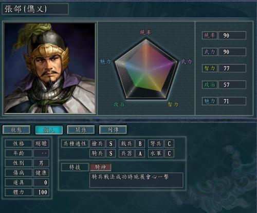This screenshot has width=257, height=213.
Task: Switch to the 關係 tab
Action: click(81, 130)
